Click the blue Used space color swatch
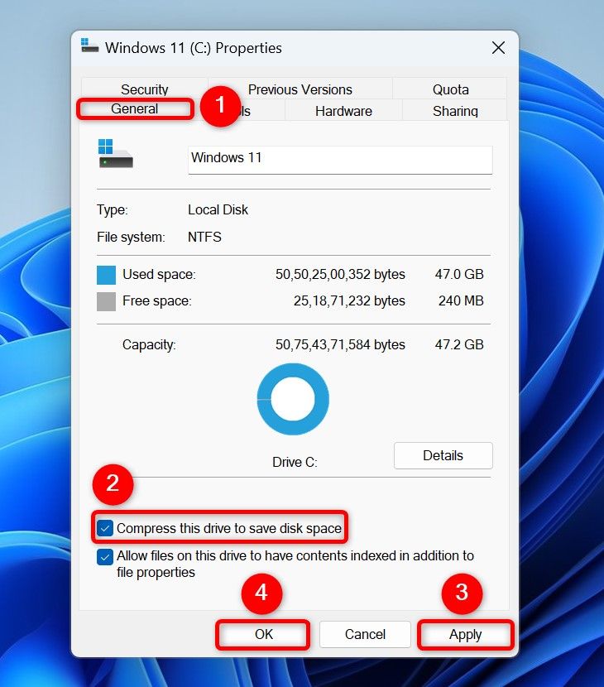Image resolution: width=604 pixels, height=687 pixels. coord(106,275)
